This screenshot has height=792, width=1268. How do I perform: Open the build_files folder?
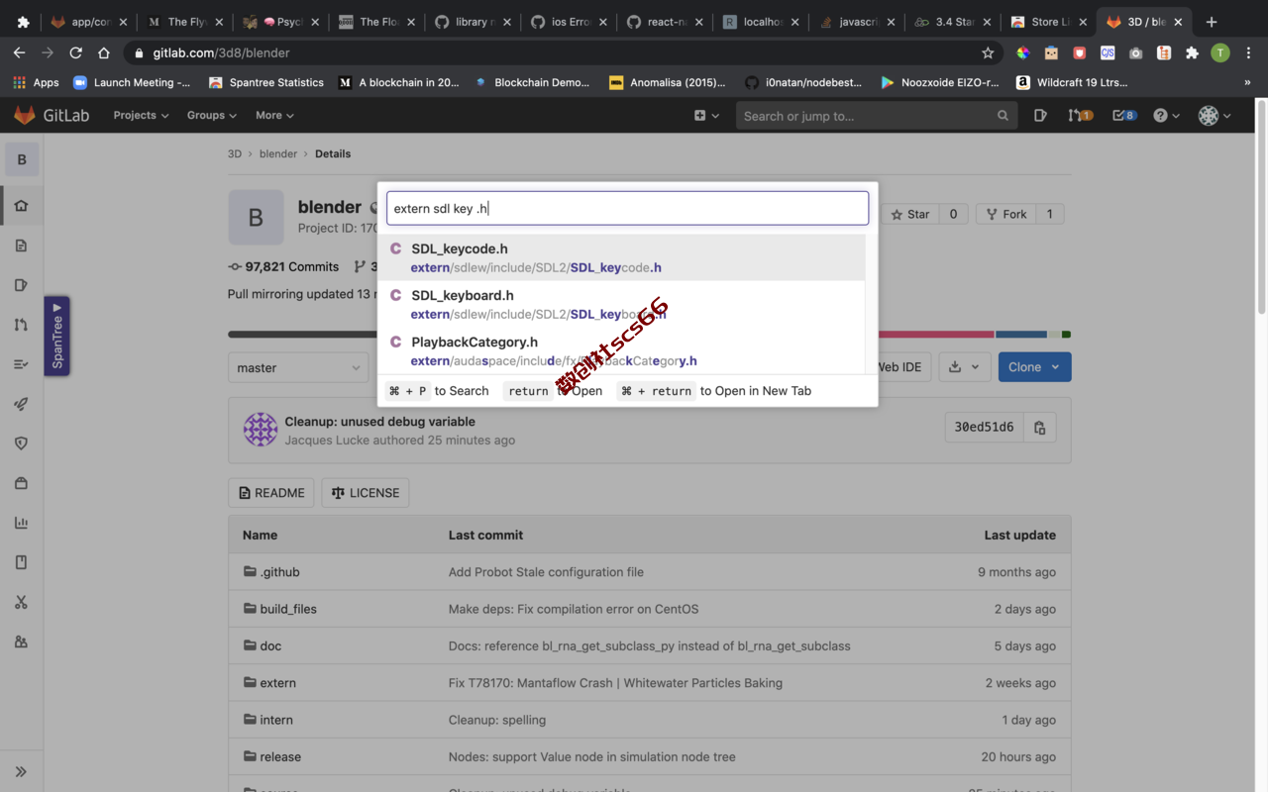(288, 609)
